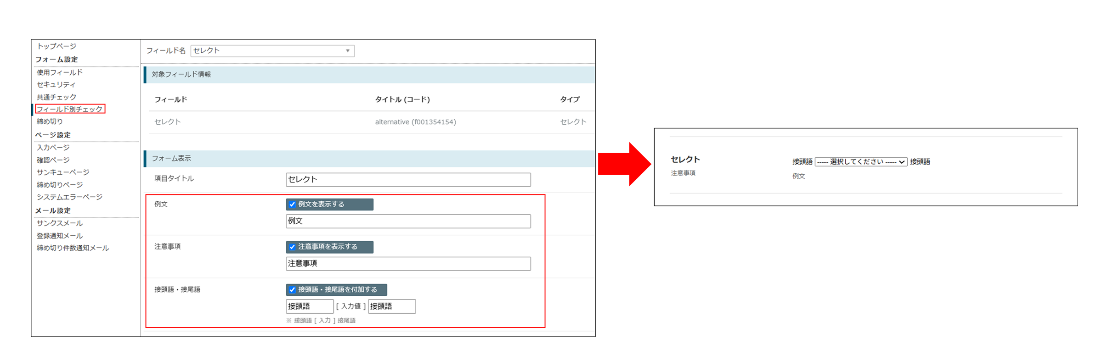The height and width of the screenshot is (359, 1108).
Task: Select フィールド別チェック menu item
Action: point(70,109)
